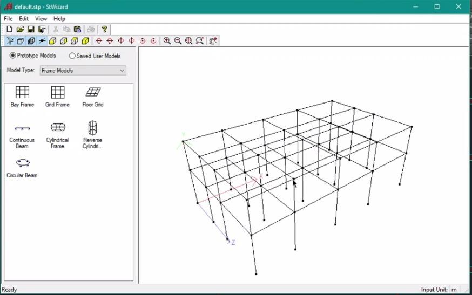The image size is (472, 295).
Task: Choose the Cylindrical Frame prototype model
Action: click(57, 135)
